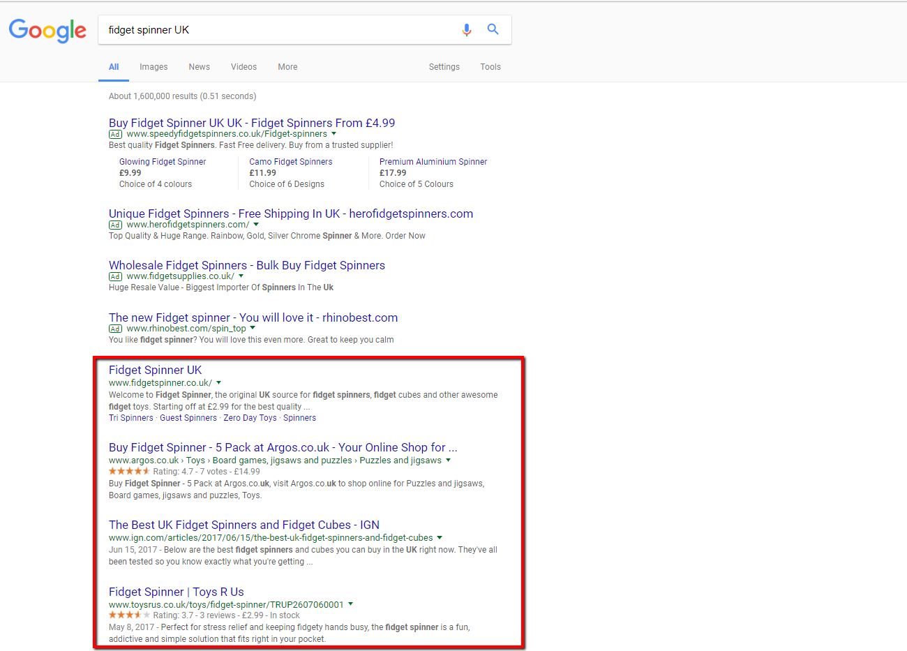
Task: Open the dropdown arrow next to www.fidgetspinner.co.uk
Action: pos(218,382)
